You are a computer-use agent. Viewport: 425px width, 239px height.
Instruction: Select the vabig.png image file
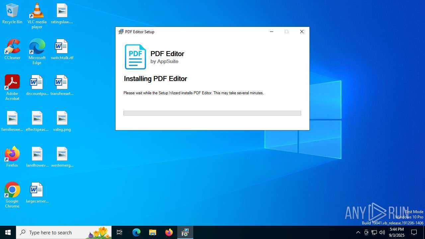62,121
